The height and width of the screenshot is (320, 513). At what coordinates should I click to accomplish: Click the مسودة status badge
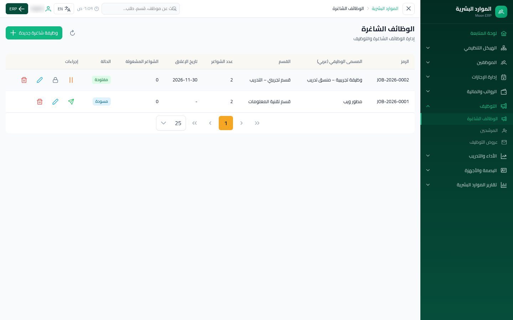(102, 102)
